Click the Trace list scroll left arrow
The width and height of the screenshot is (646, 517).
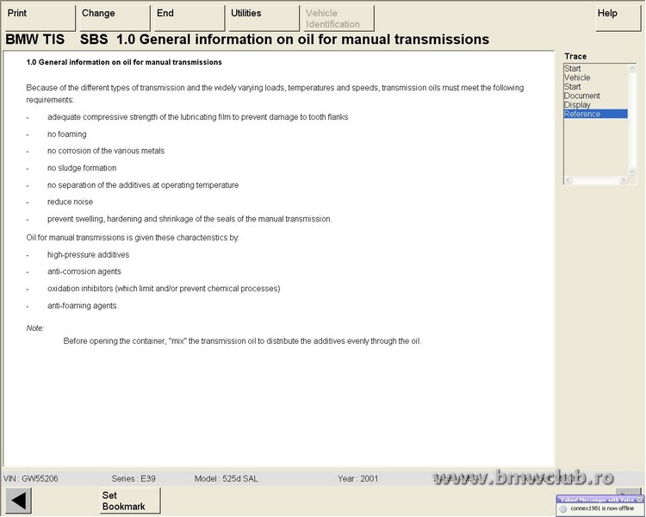[568, 180]
